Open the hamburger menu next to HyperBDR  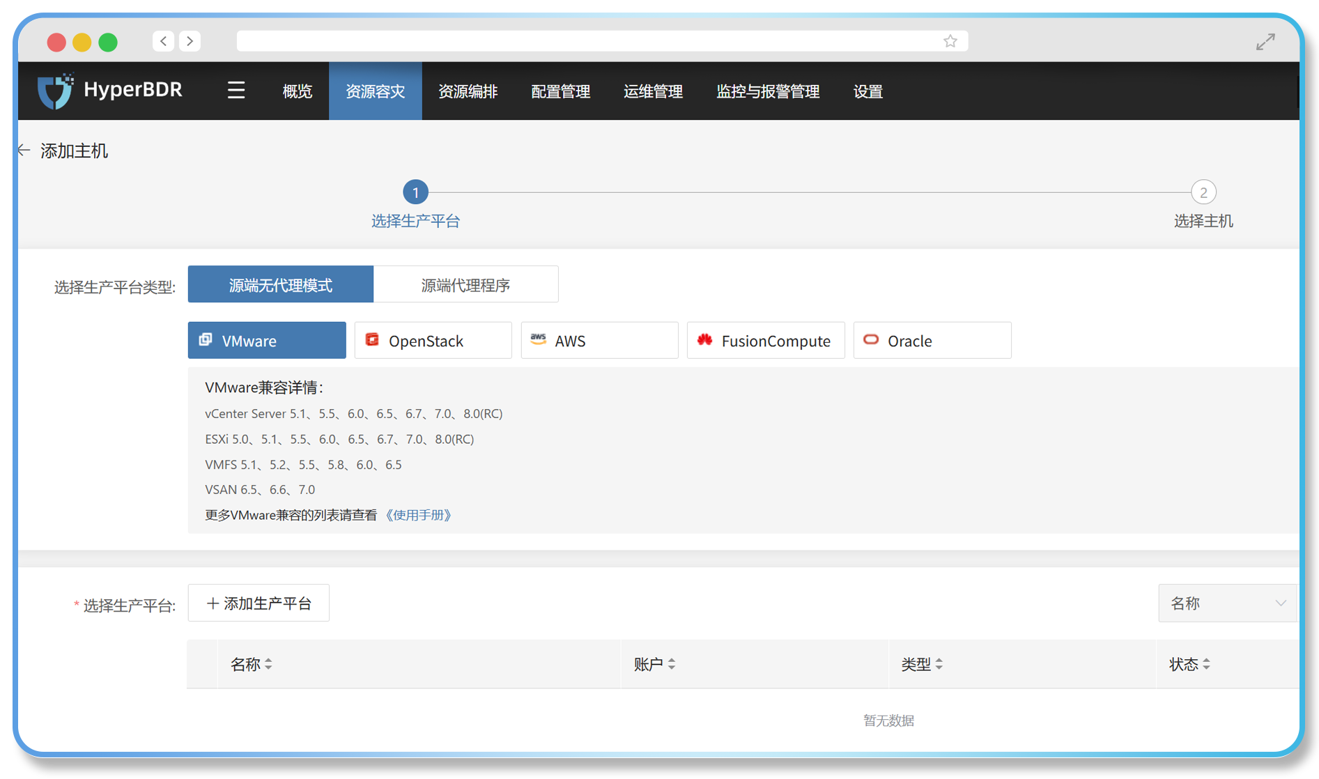(236, 91)
